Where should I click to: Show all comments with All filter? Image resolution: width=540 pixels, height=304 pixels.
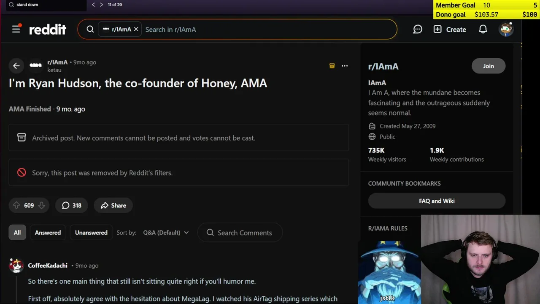pyautogui.click(x=17, y=233)
